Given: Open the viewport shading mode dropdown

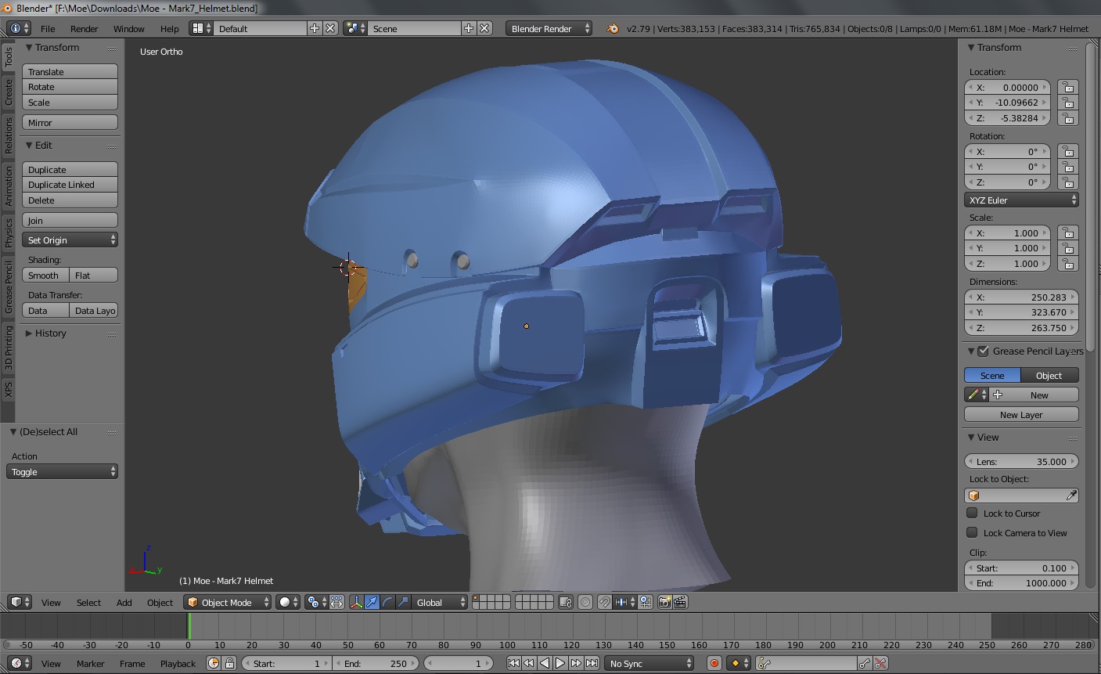Looking at the screenshot, I should [288, 602].
